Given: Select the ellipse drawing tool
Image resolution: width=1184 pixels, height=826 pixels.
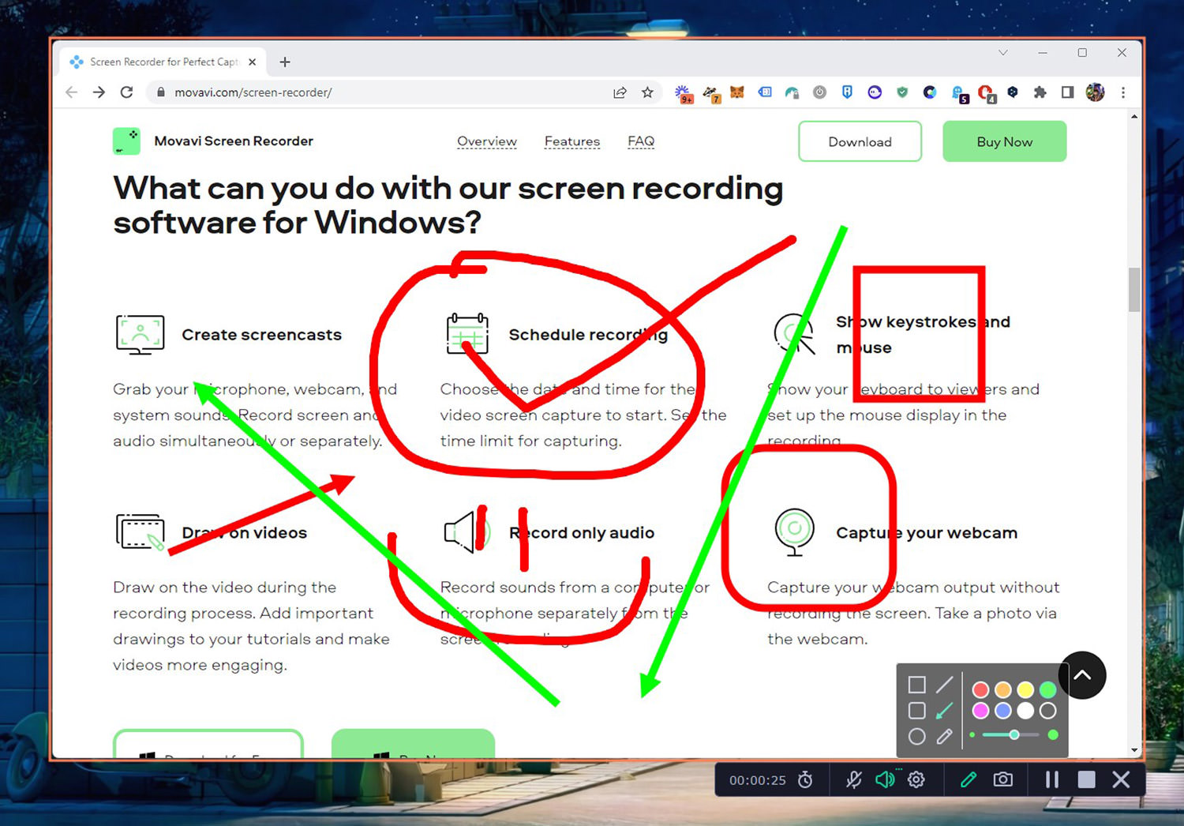Looking at the screenshot, I should [x=916, y=737].
